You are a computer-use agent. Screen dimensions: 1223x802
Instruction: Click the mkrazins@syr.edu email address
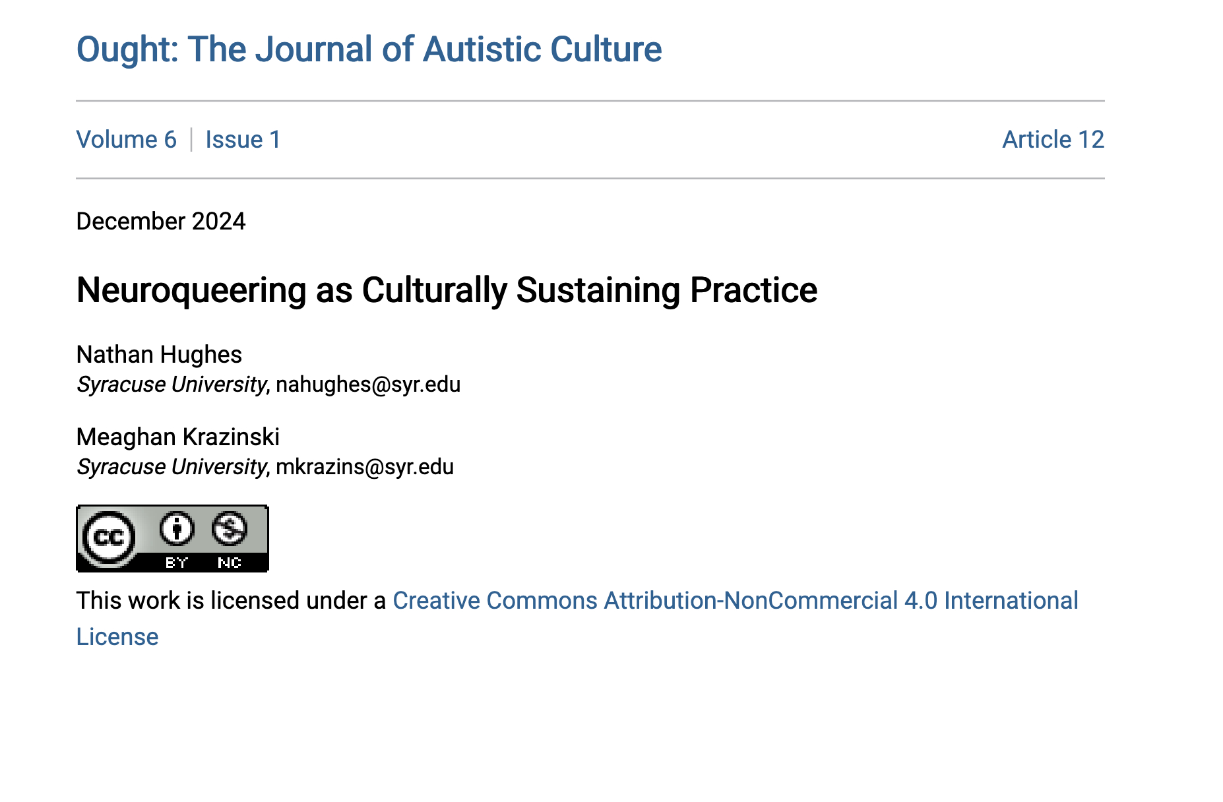click(x=365, y=467)
